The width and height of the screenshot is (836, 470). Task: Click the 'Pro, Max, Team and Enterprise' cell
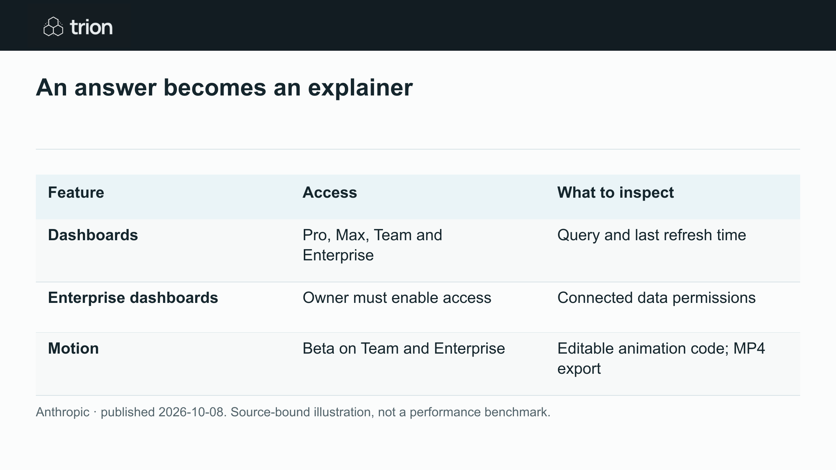(372, 245)
